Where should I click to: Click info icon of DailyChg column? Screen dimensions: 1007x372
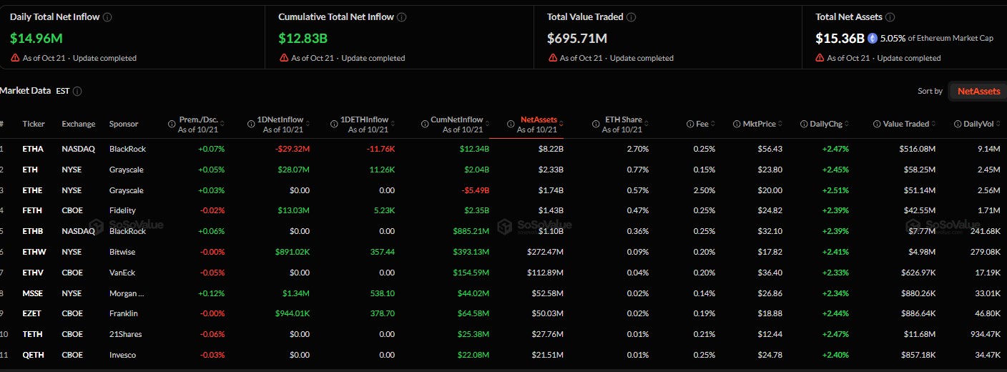[804, 124]
